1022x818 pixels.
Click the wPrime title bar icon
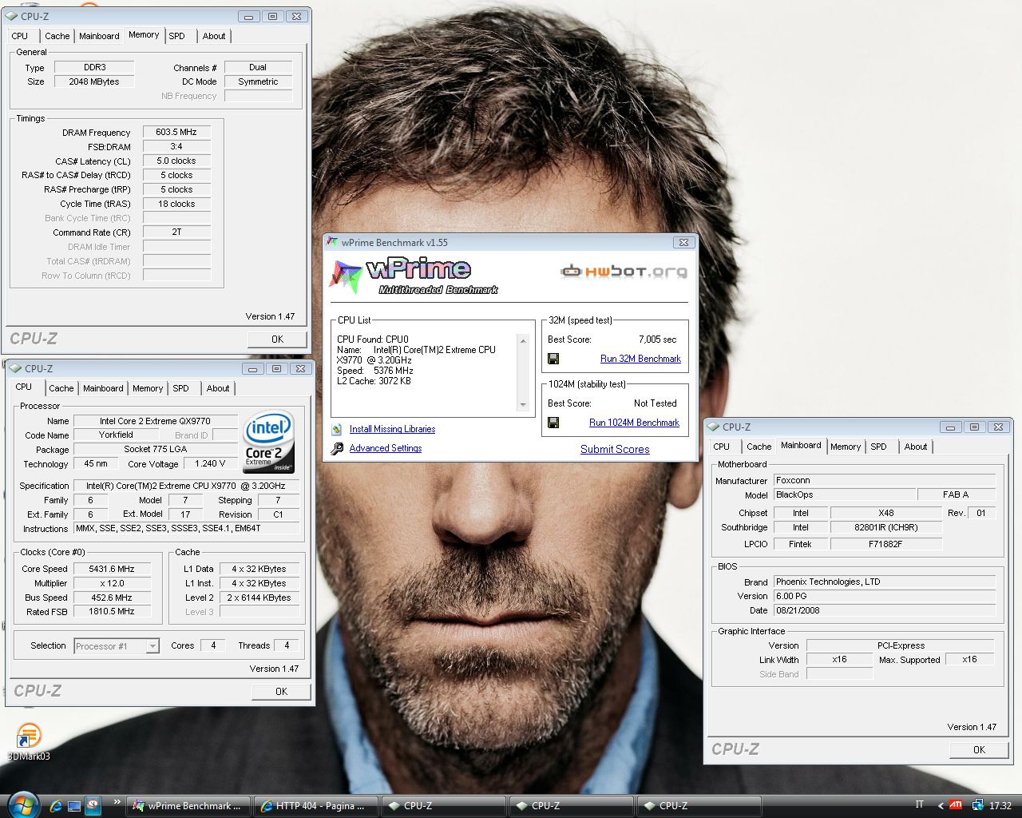pos(333,242)
